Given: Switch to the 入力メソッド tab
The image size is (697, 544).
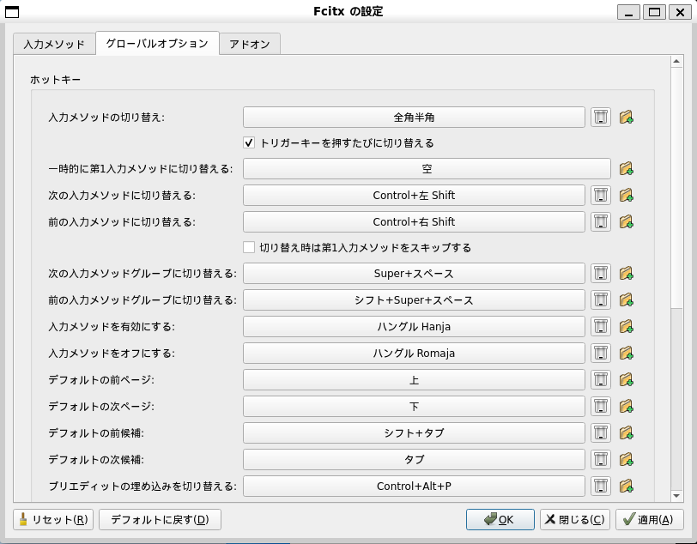Looking at the screenshot, I should [x=54, y=44].
